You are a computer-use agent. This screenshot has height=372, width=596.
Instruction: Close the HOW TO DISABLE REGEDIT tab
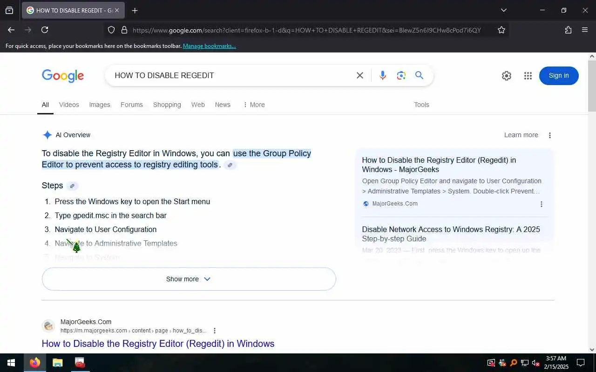pyautogui.click(x=116, y=10)
